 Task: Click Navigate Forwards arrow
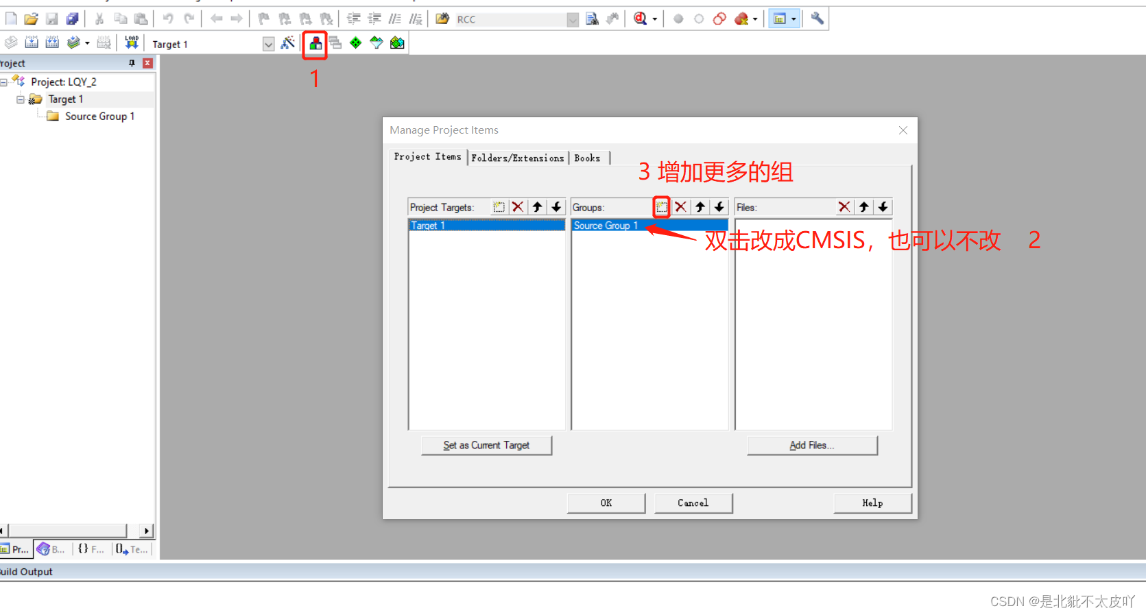coord(237,19)
